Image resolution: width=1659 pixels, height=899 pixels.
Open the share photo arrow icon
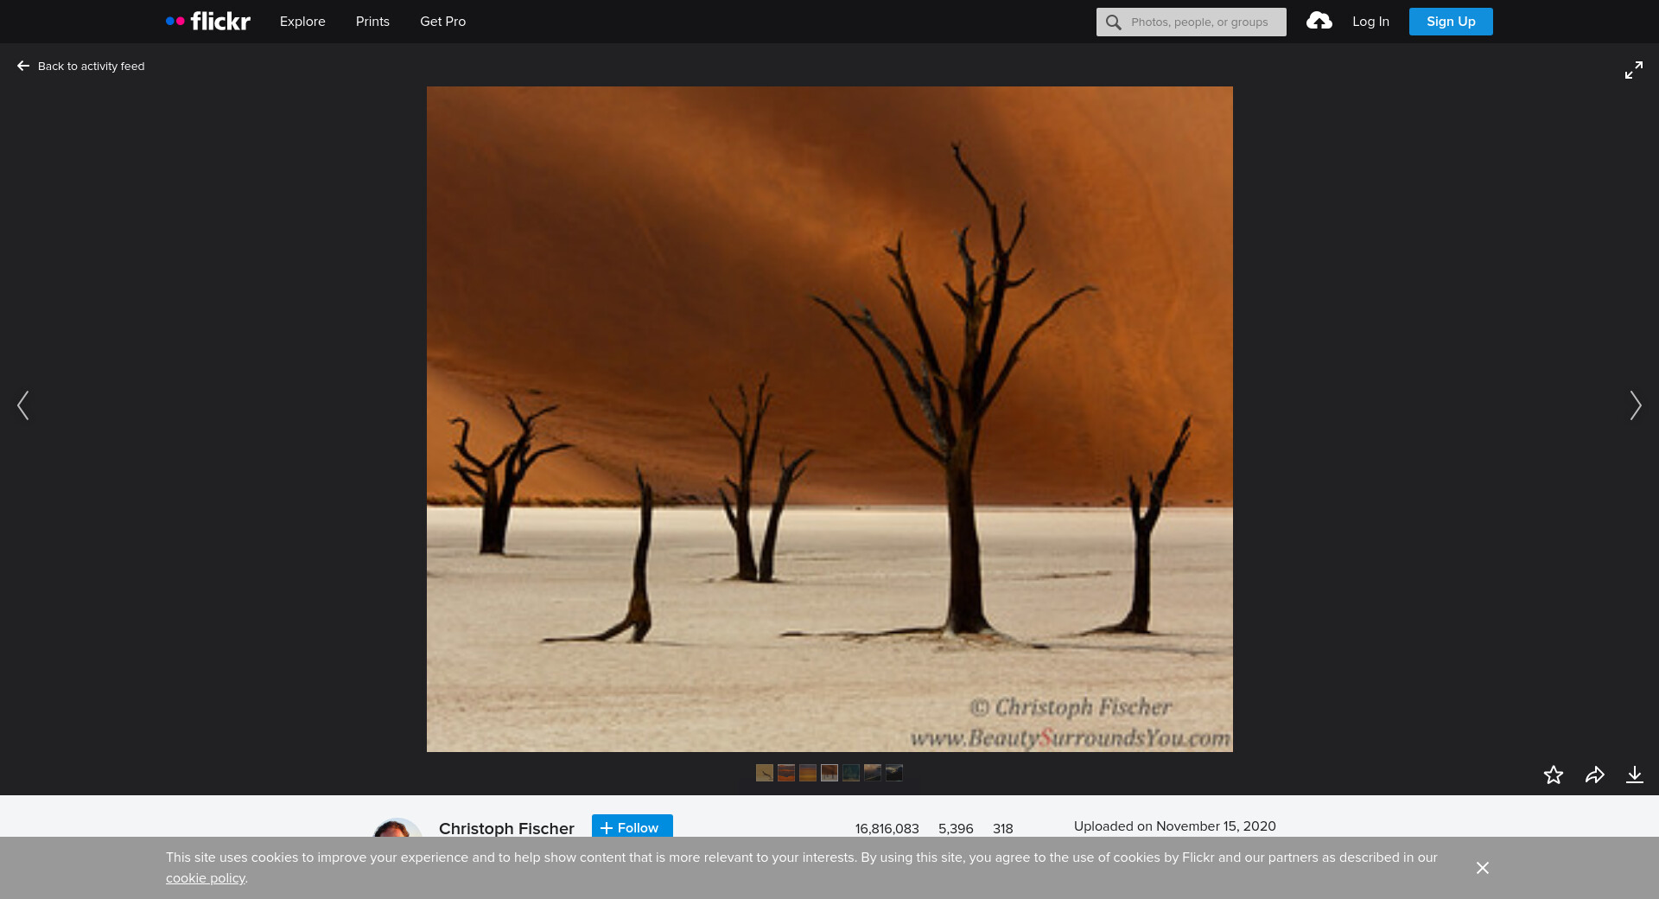1594,775
